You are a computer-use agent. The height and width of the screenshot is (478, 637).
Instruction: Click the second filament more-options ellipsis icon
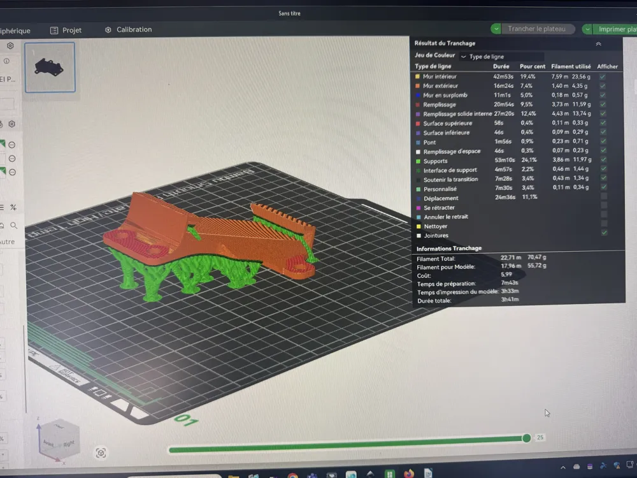[12, 159]
